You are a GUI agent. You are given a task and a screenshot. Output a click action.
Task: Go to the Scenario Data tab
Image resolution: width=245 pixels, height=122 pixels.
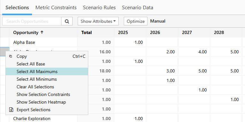click(x=138, y=8)
